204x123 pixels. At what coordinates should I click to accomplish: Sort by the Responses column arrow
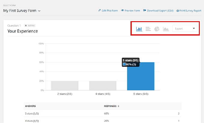click(118, 106)
